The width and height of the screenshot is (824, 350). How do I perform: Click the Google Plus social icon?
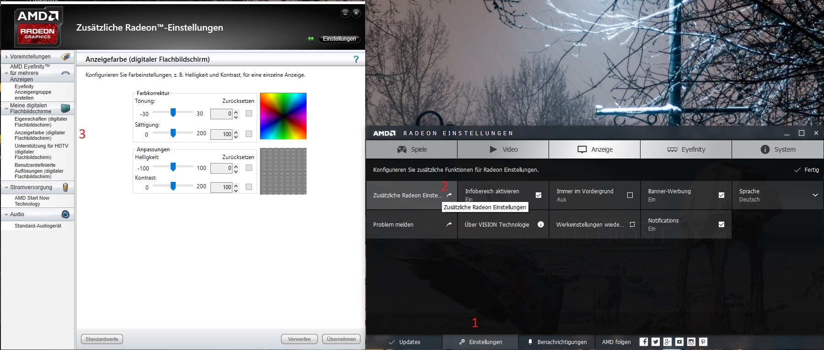pos(668,342)
